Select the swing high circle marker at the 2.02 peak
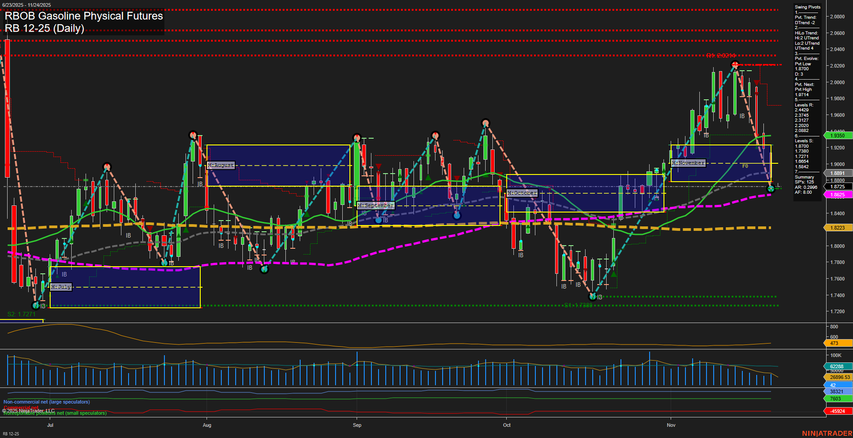This screenshot has width=853, height=438. (x=735, y=65)
